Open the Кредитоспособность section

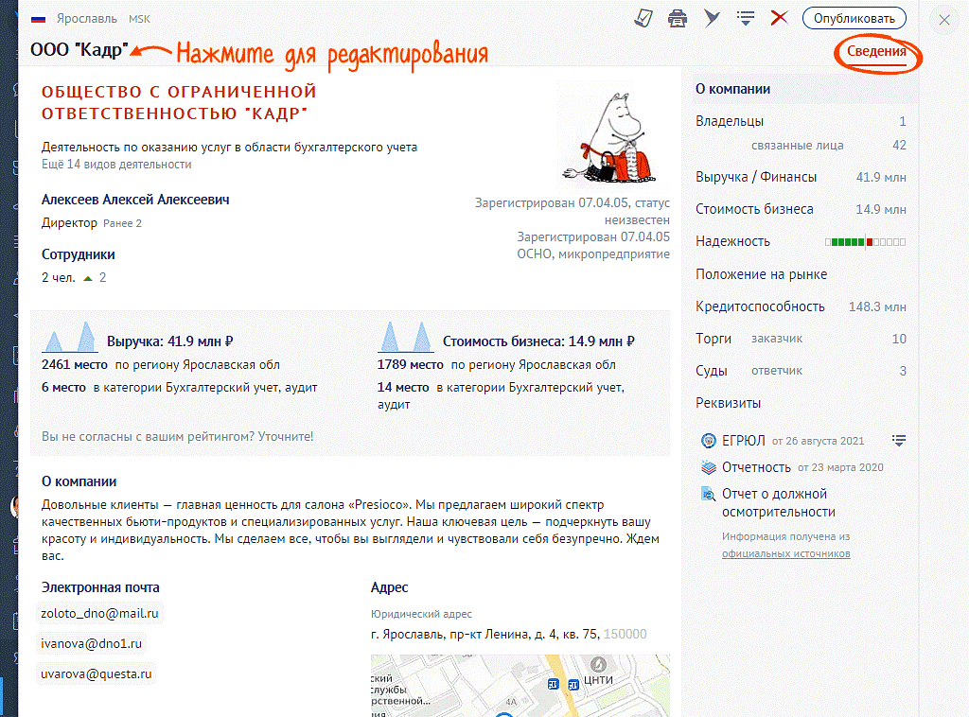click(x=760, y=306)
